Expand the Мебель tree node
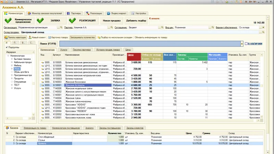This screenshot has width=274, height=154. pos(12,65)
